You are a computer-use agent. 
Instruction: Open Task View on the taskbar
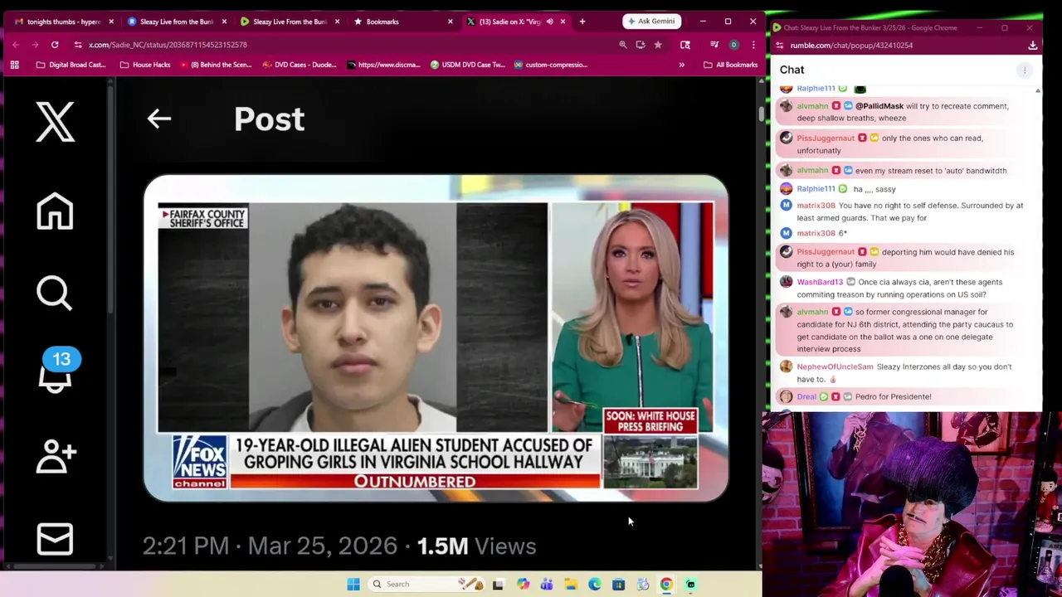pos(498,585)
